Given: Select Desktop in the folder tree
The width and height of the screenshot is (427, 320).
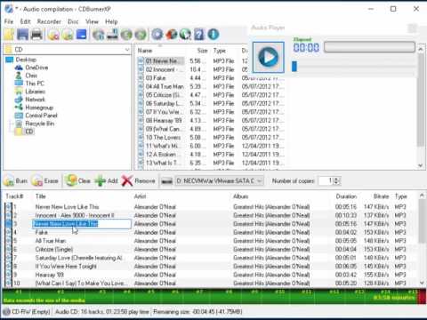Looking at the screenshot, I should tap(26, 60).
